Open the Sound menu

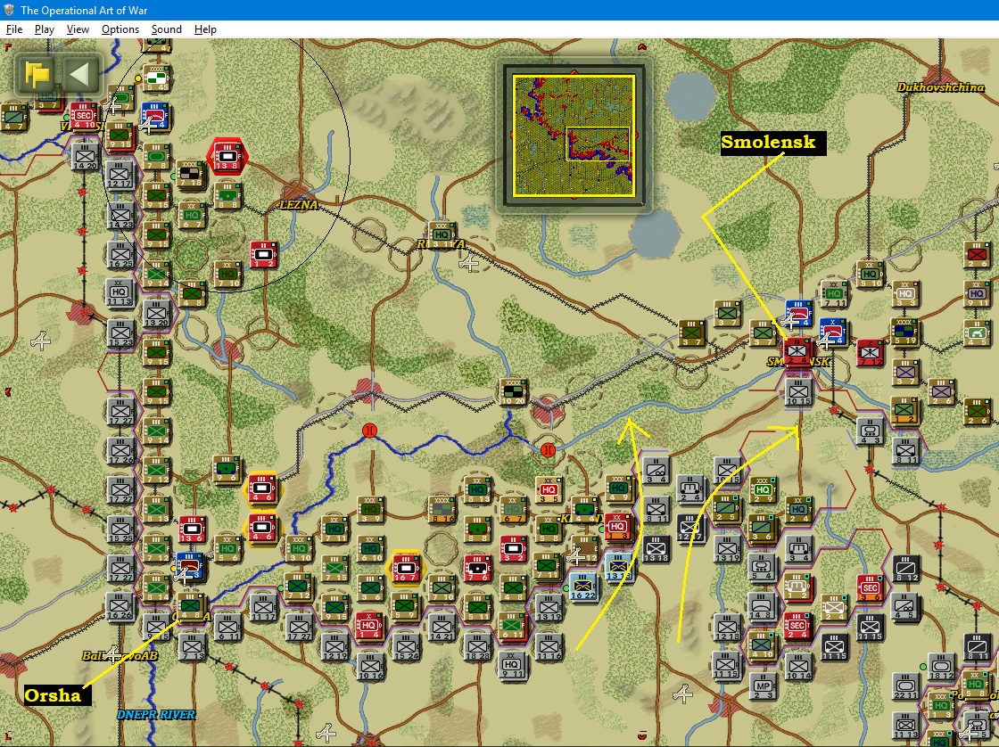166,29
